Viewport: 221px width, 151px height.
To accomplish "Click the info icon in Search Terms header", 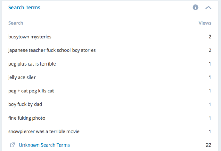I will coord(195,7).
